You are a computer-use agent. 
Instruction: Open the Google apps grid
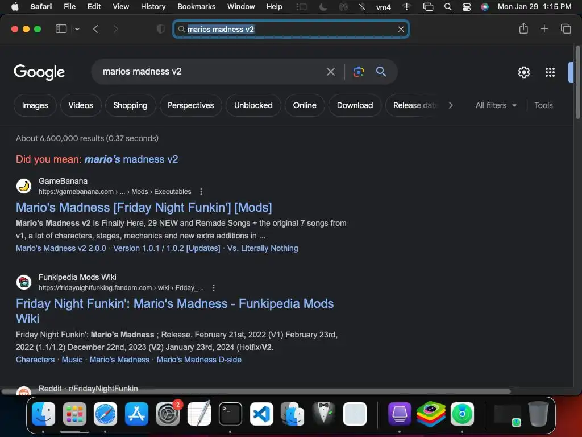point(550,72)
